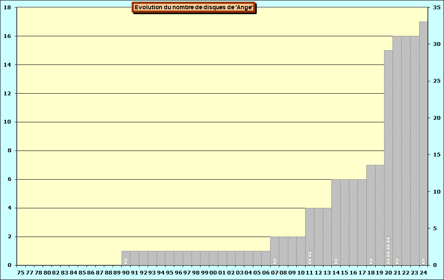Click the disc icon above year 90
444x280 pixels.
click(126, 261)
